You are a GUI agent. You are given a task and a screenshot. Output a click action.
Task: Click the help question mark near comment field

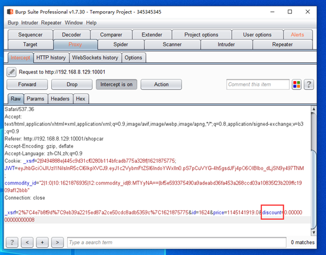click(309, 85)
